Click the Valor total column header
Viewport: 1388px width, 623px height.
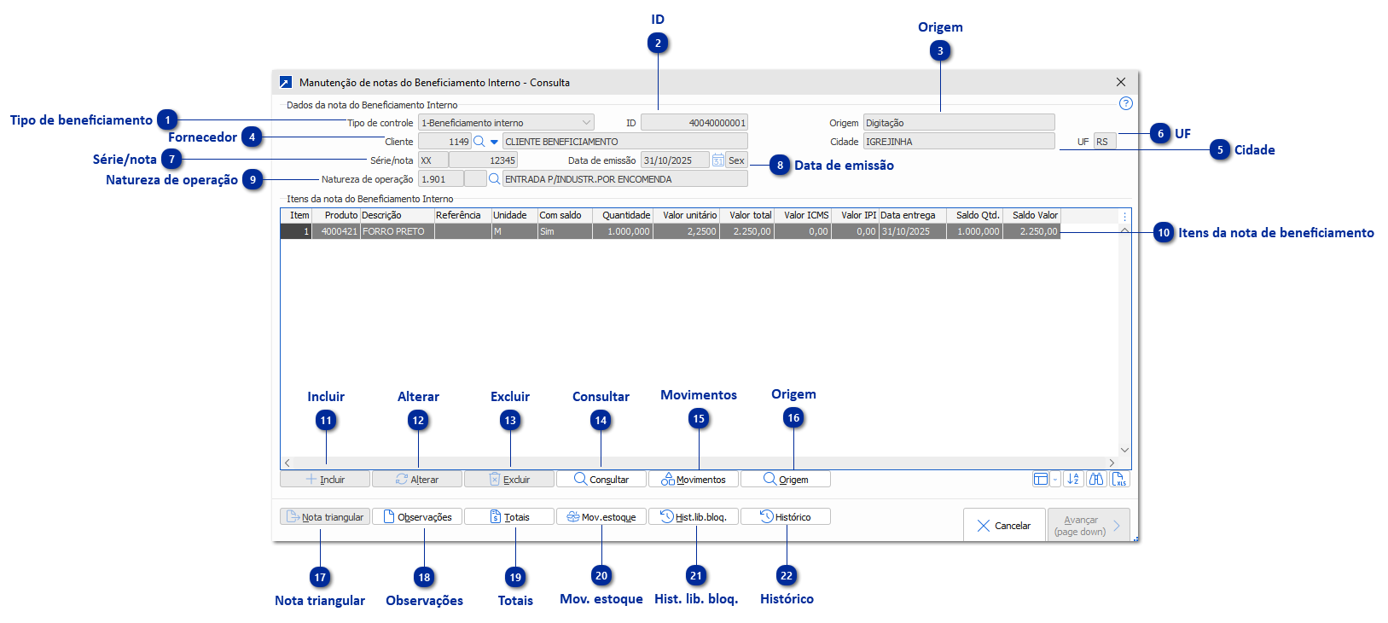click(x=746, y=215)
